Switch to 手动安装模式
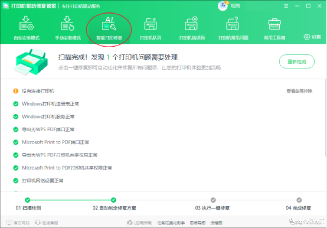This screenshot has width=327, height=228. coord(68,29)
